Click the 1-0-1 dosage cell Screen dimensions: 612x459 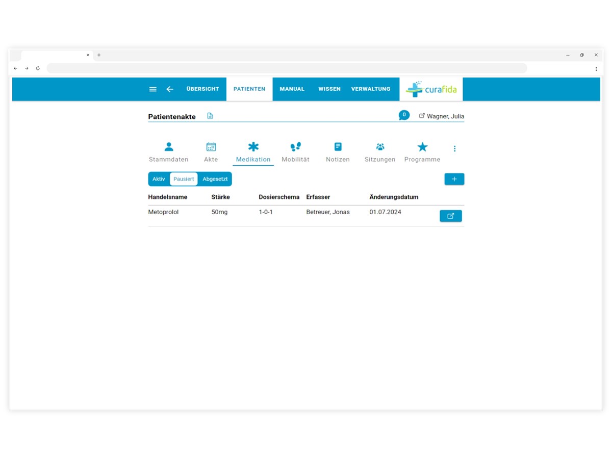click(x=266, y=212)
